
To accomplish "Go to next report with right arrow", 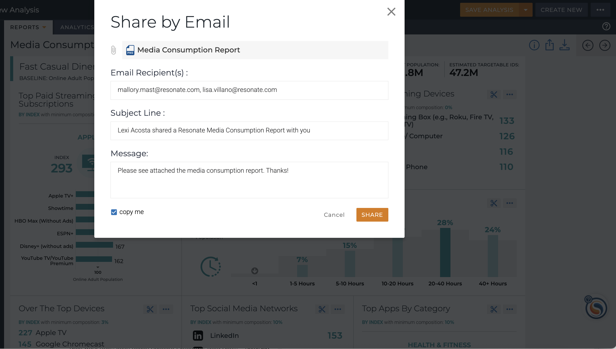I will point(605,46).
